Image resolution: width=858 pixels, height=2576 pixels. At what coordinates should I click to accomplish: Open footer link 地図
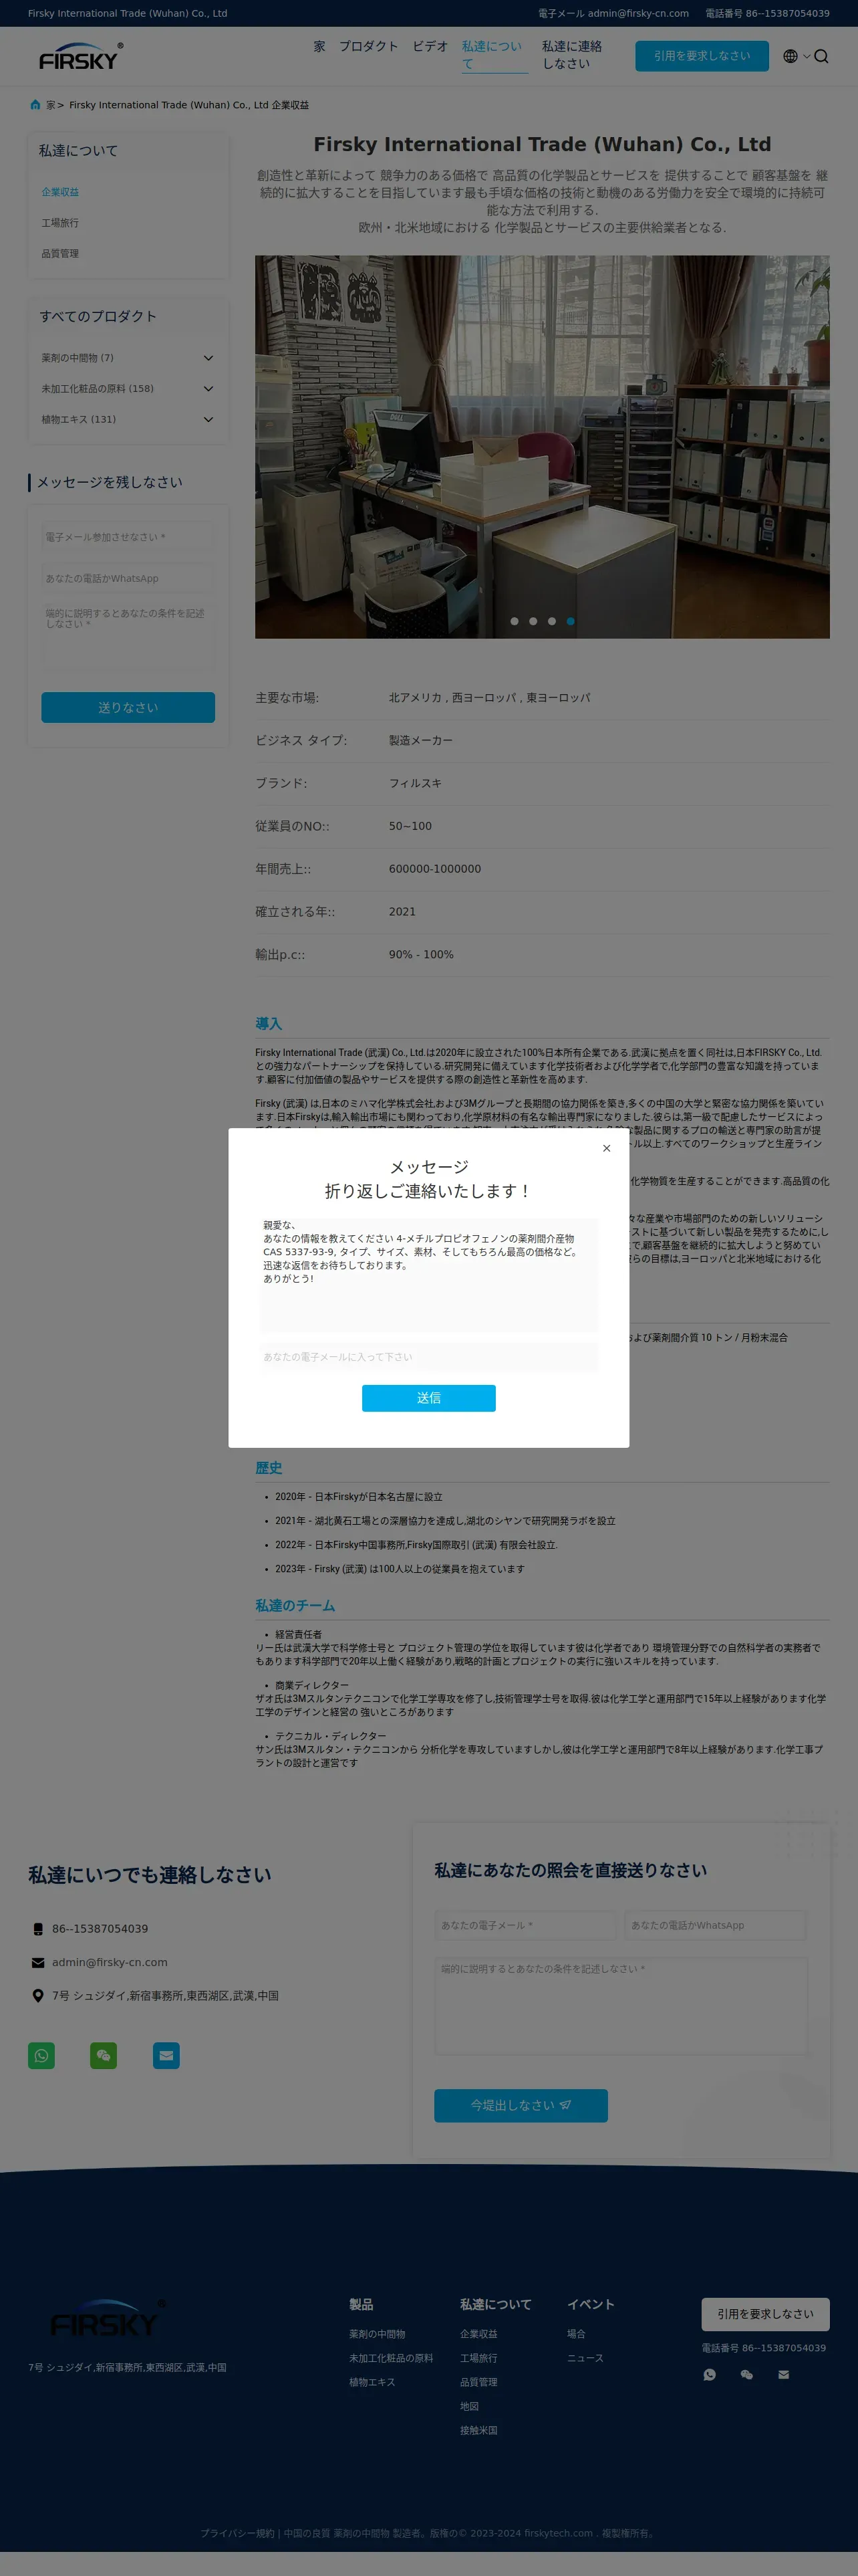point(470,2406)
